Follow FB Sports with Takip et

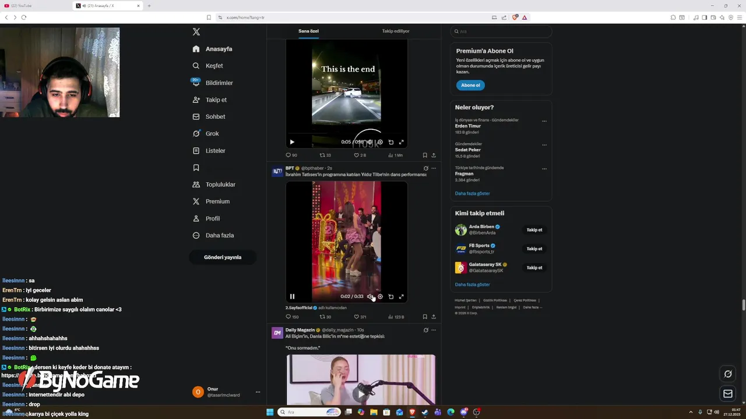click(534, 248)
